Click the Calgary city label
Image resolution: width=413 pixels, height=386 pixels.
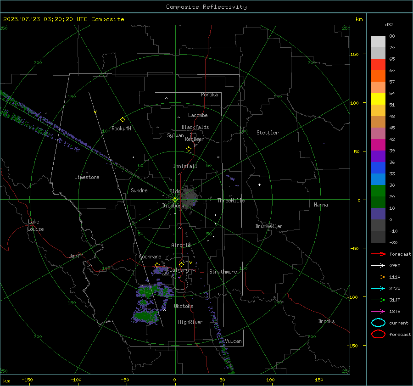[179, 270]
